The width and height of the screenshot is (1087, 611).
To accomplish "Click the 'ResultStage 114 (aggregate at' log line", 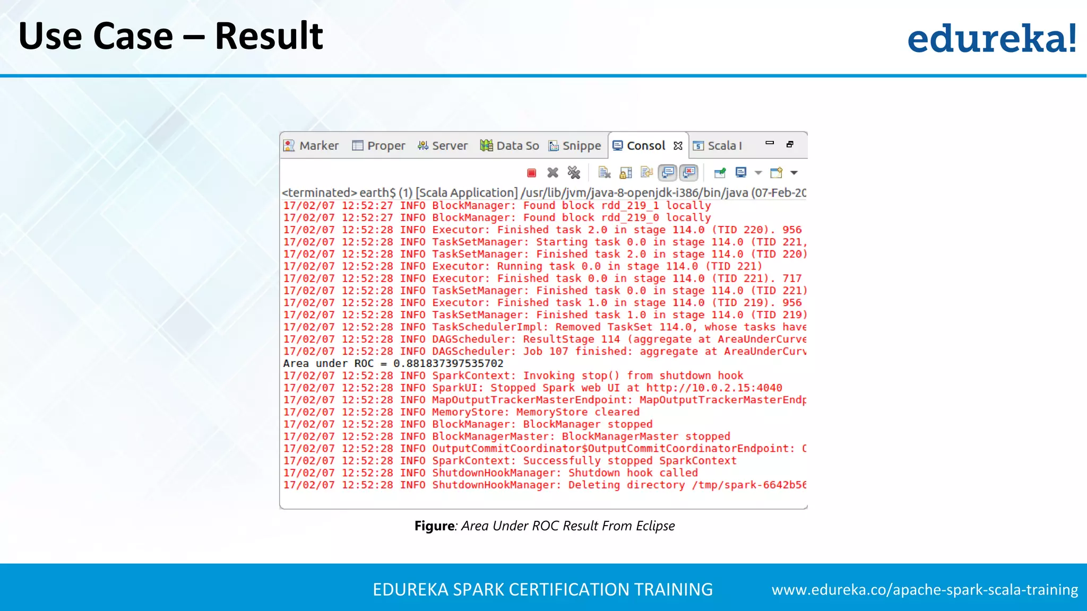I will coord(545,339).
